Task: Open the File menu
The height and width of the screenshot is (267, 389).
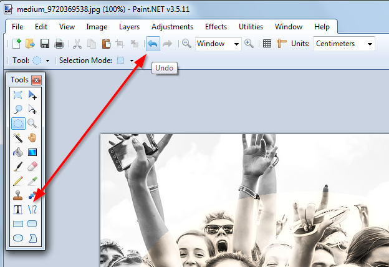Action: click(17, 27)
